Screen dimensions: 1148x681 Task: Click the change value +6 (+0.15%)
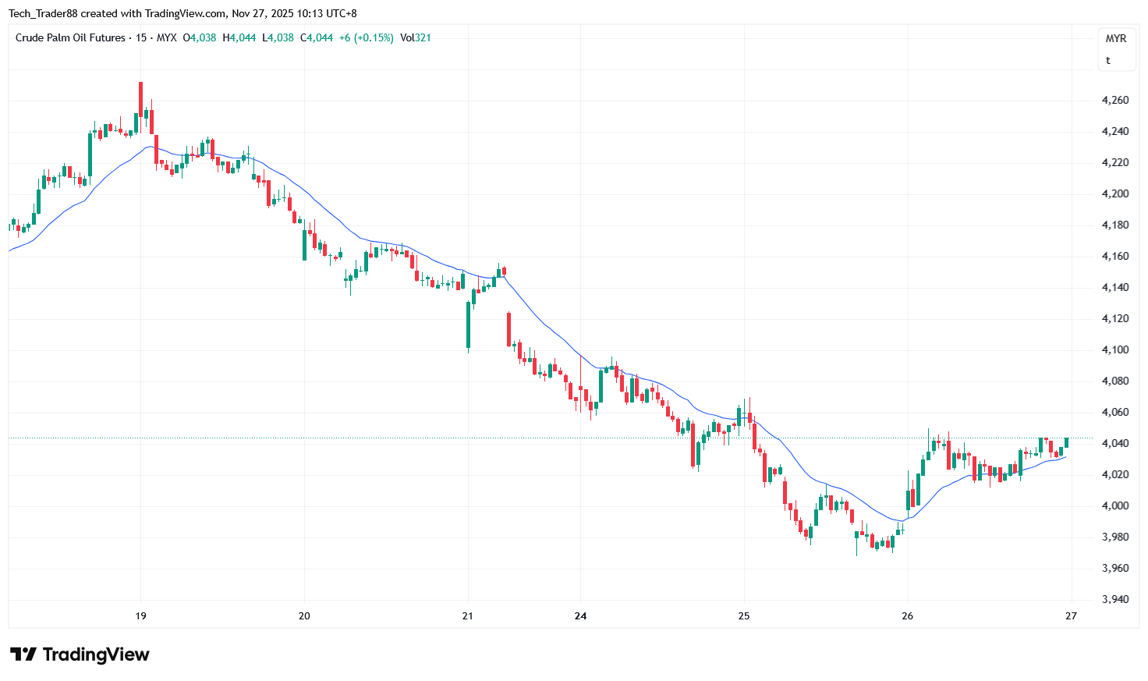click(367, 37)
